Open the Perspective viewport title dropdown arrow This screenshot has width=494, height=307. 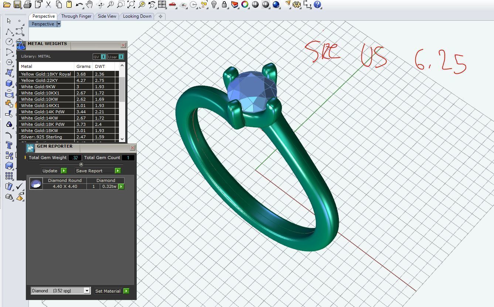coord(59,24)
